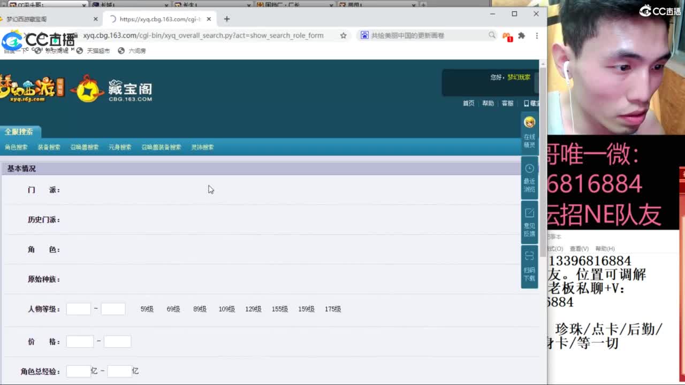Select the 155级 level option
The height and width of the screenshot is (385, 685).
(280, 309)
